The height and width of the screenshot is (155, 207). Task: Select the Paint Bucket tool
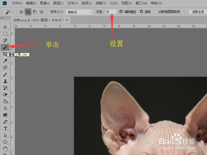[5, 101]
